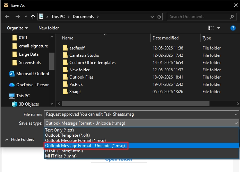Sort files by Date modified column
The height and width of the screenshot is (172, 240).
(x=165, y=38)
